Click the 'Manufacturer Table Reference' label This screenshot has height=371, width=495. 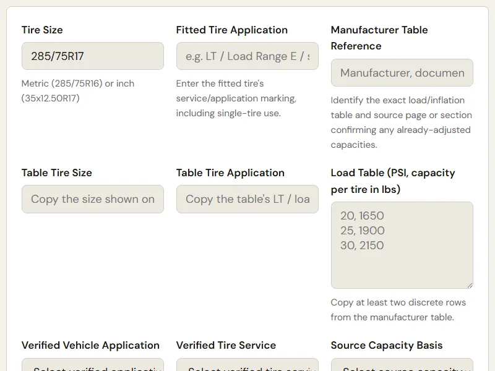coord(379,38)
